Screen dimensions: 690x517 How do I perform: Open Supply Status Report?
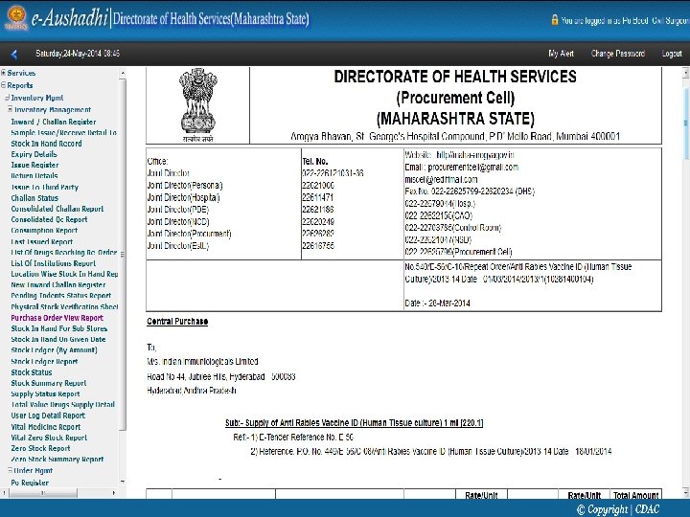point(45,393)
